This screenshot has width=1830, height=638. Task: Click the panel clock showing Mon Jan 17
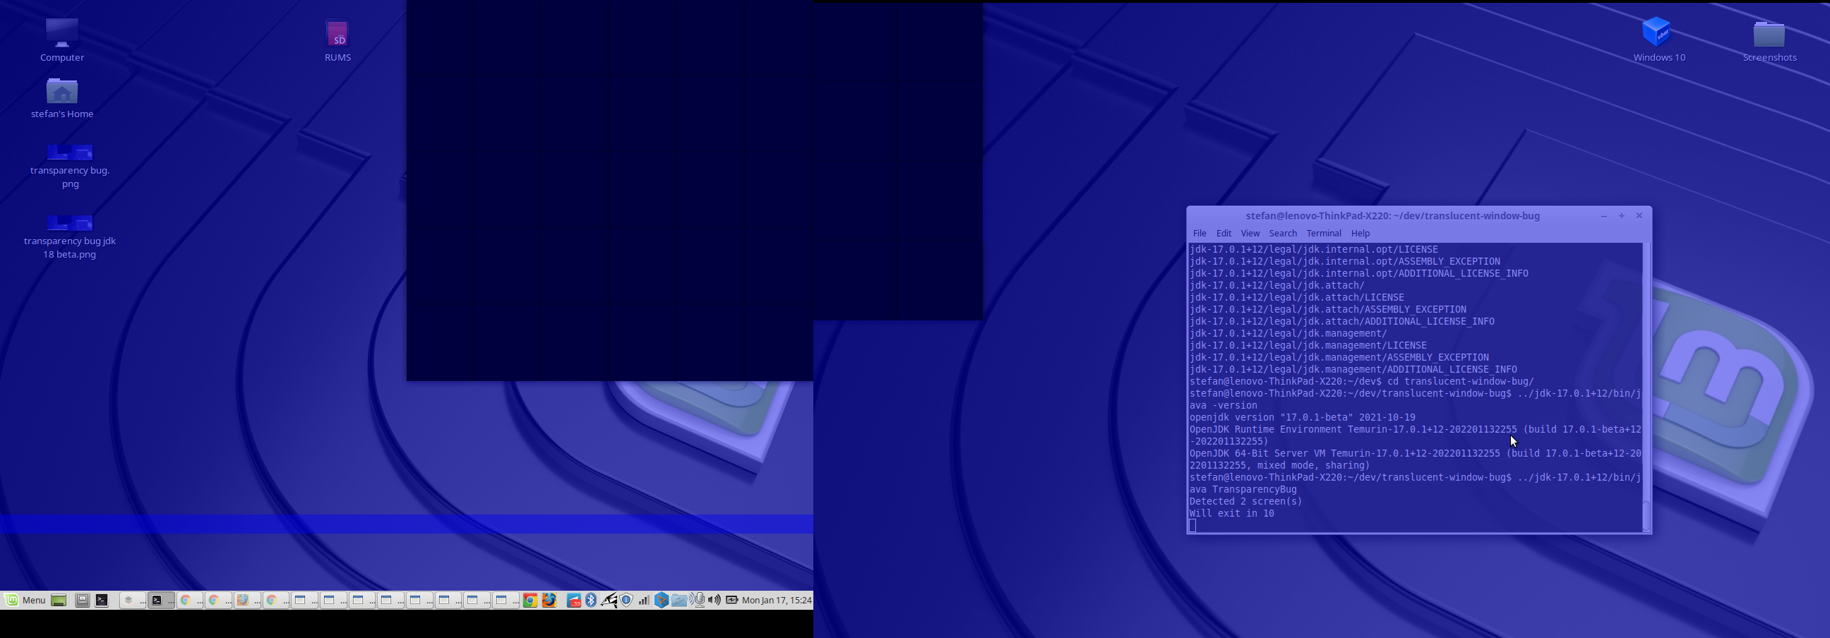coord(776,601)
